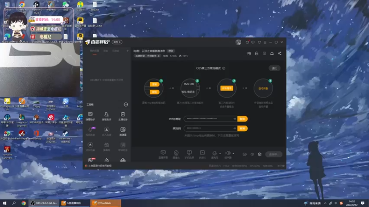Image resolution: width=369 pixels, height=207 pixels.
Task: Open the 斗鱼直播伴侣 tutorial link in status bar
Action: click(x=100, y=166)
